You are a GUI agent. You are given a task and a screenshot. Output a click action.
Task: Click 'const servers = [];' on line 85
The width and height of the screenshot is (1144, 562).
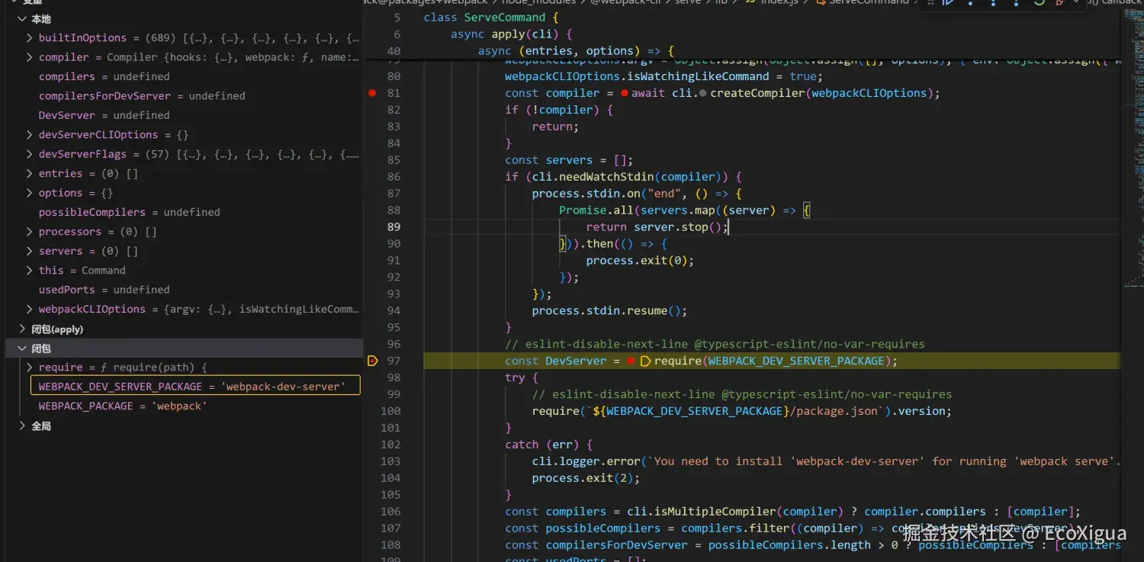569,160
